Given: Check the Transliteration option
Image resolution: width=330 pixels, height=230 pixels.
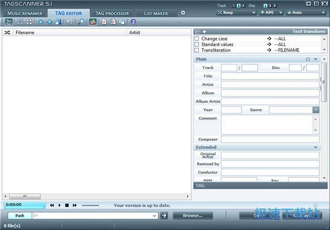Looking at the screenshot, I should (197, 50).
